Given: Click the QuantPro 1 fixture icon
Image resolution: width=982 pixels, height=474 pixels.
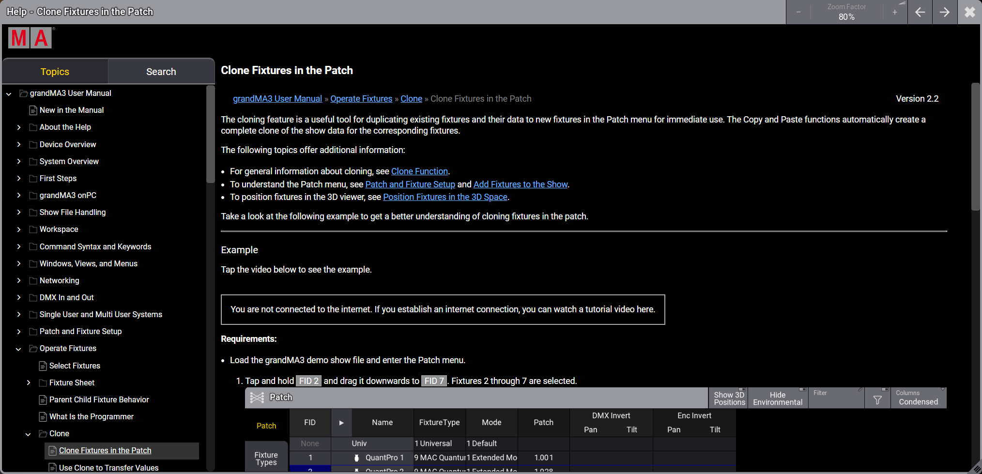Looking at the screenshot, I should (357, 458).
